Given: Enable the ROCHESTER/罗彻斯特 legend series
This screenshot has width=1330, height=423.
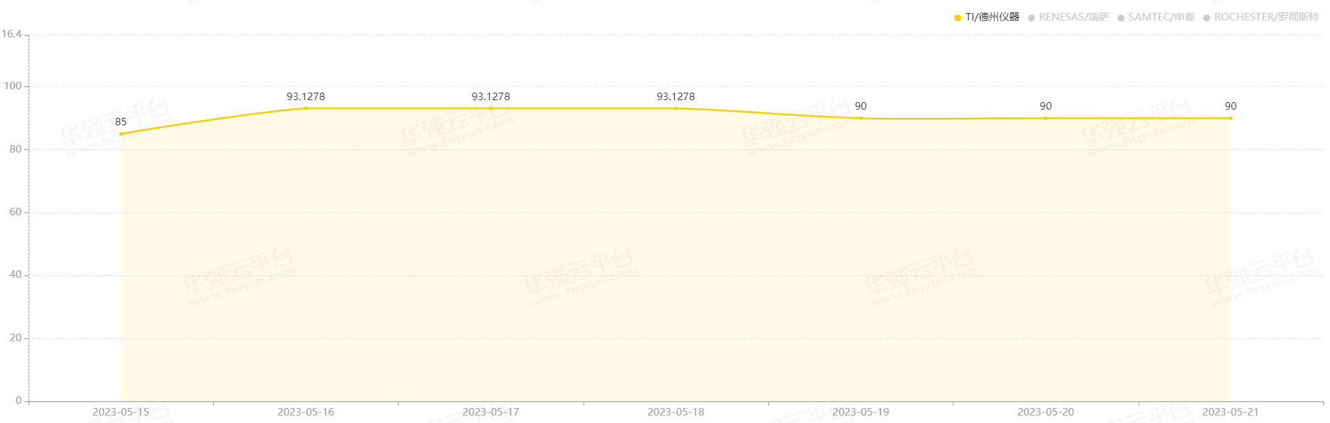Looking at the screenshot, I should pyautogui.click(x=1261, y=17).
